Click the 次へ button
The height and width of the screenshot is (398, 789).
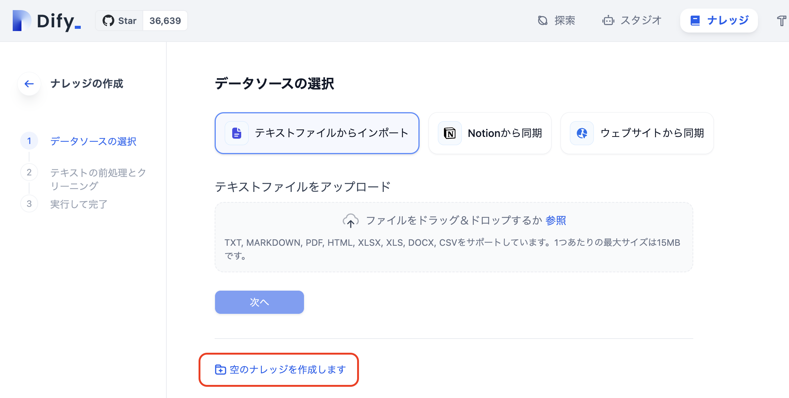coord(259,302)
